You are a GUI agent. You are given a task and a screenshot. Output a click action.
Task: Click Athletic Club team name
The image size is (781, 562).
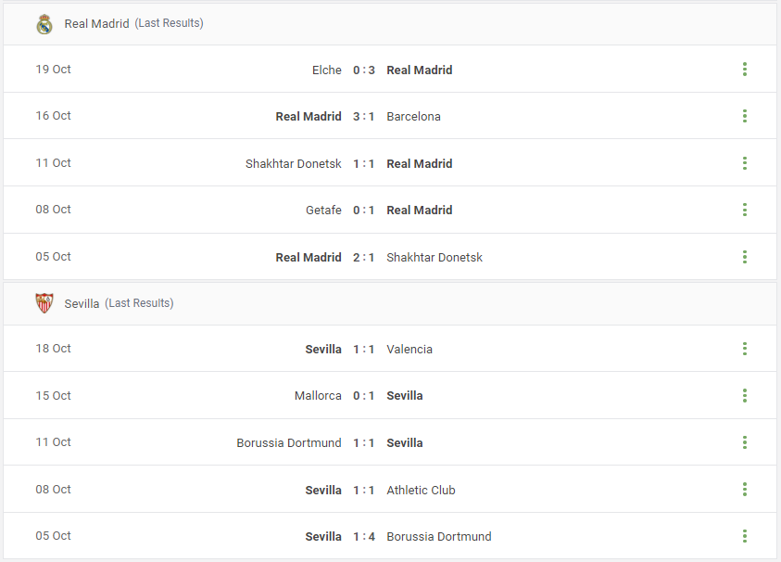coord(421,491)
